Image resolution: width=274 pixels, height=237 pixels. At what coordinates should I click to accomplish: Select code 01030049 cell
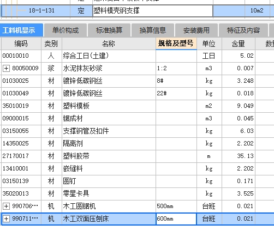(x=21, y=94)
